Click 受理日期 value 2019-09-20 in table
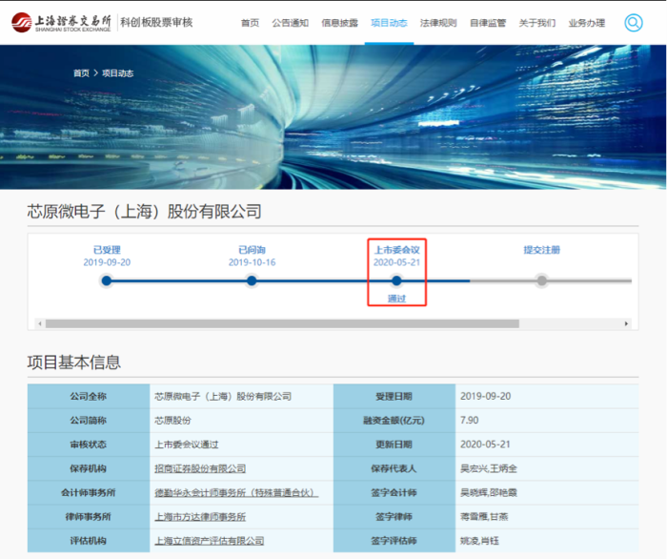Viewport: 667px width, 559px height. click(x=485, y=396)
